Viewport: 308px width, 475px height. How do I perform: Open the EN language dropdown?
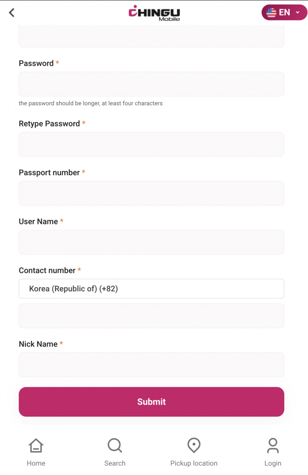[284, 13]
